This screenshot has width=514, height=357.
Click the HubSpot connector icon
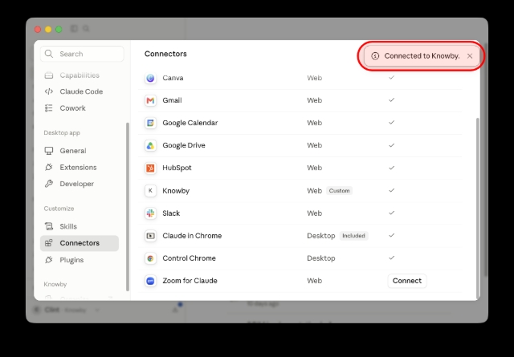pos(150,168)
